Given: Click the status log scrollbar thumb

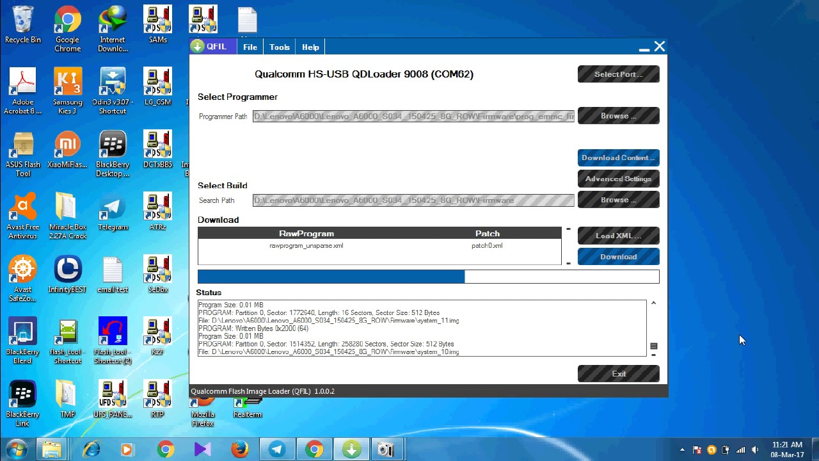Looking at the screenshot, I should [x=653, y=346].
